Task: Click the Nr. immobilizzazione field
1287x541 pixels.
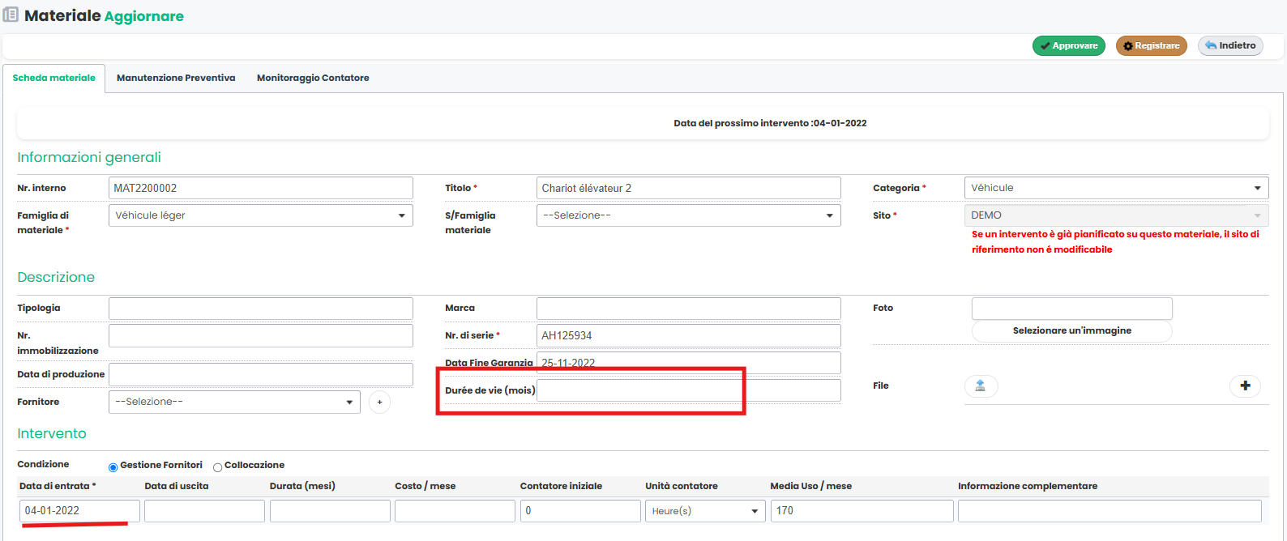Action: [260, 336]
